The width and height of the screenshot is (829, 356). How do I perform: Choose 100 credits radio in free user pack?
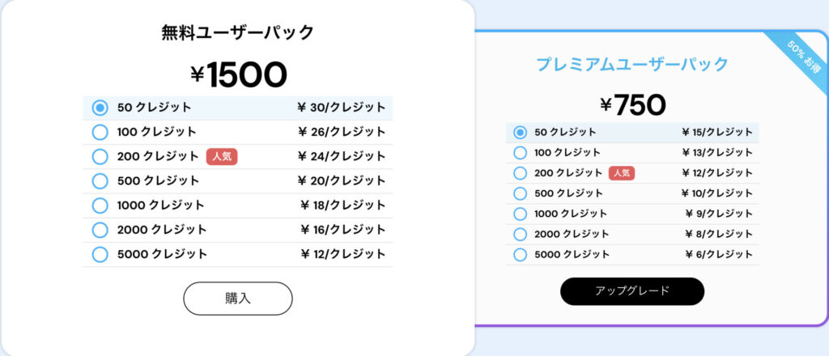point(100,132)
